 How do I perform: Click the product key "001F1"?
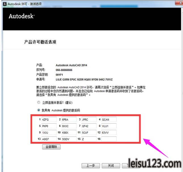(59, 75)
